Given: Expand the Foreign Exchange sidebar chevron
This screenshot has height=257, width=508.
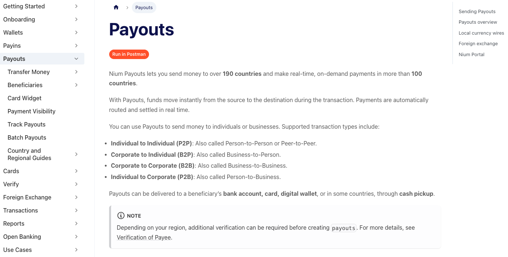Looking at the screenshot, I should tap(76, 197).
